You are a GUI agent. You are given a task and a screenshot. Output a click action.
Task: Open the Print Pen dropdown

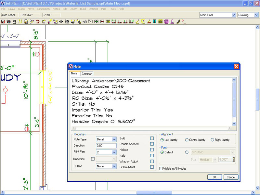pos(114,152)
